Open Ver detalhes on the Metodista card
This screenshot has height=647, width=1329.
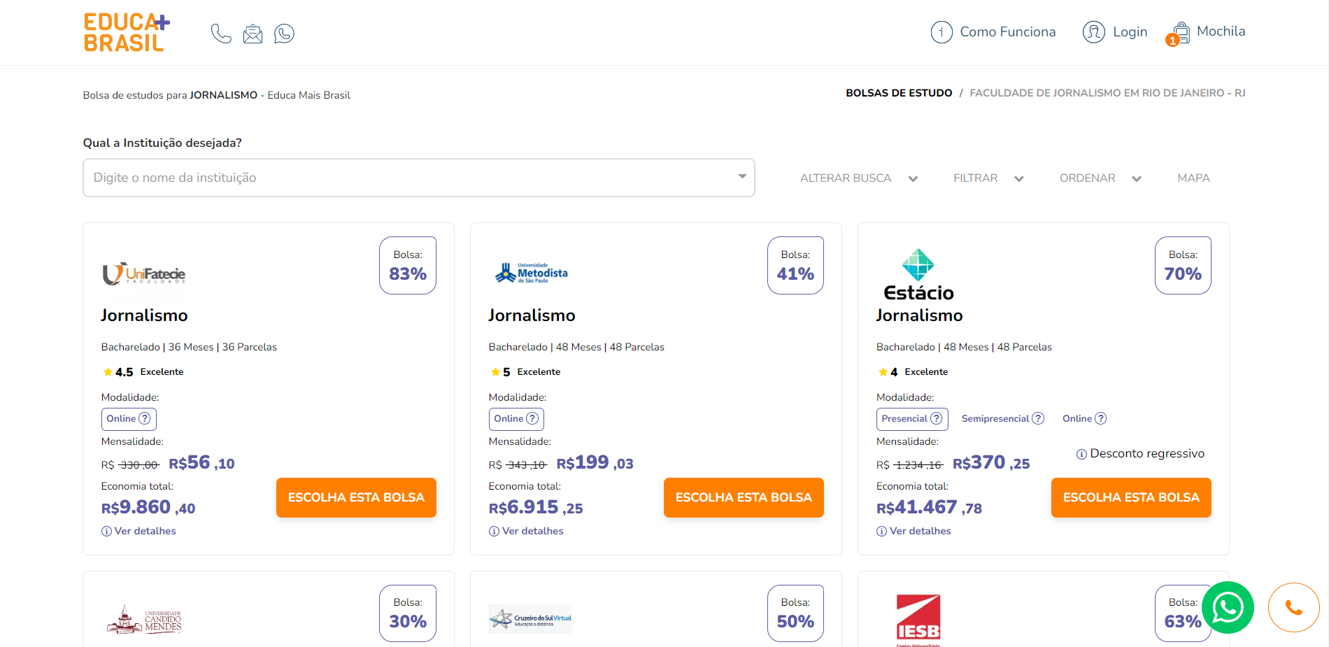[x=526, y=531]
